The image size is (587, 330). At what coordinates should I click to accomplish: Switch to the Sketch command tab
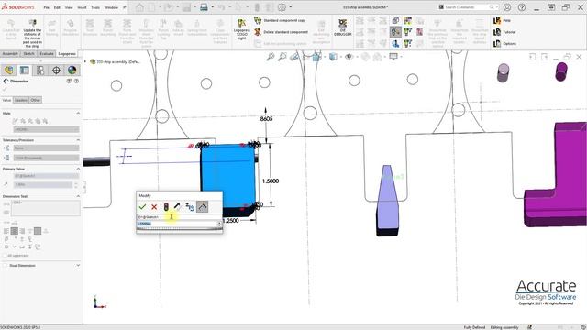tap(28, 54)
